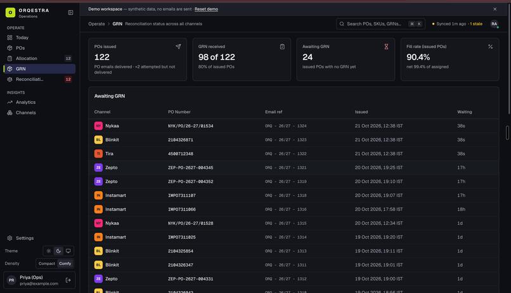Select GRN in the sidebar
This screenshot has height=293, width=511.
tap(39, 68)
